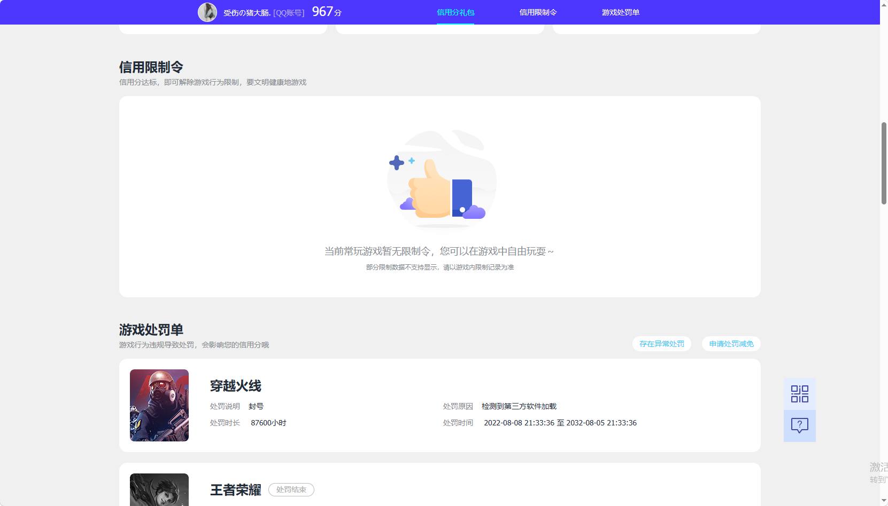The image size is (888, 506).
Task: Switch to 信用分礼包 tab
Action: [x=455, y=12]
